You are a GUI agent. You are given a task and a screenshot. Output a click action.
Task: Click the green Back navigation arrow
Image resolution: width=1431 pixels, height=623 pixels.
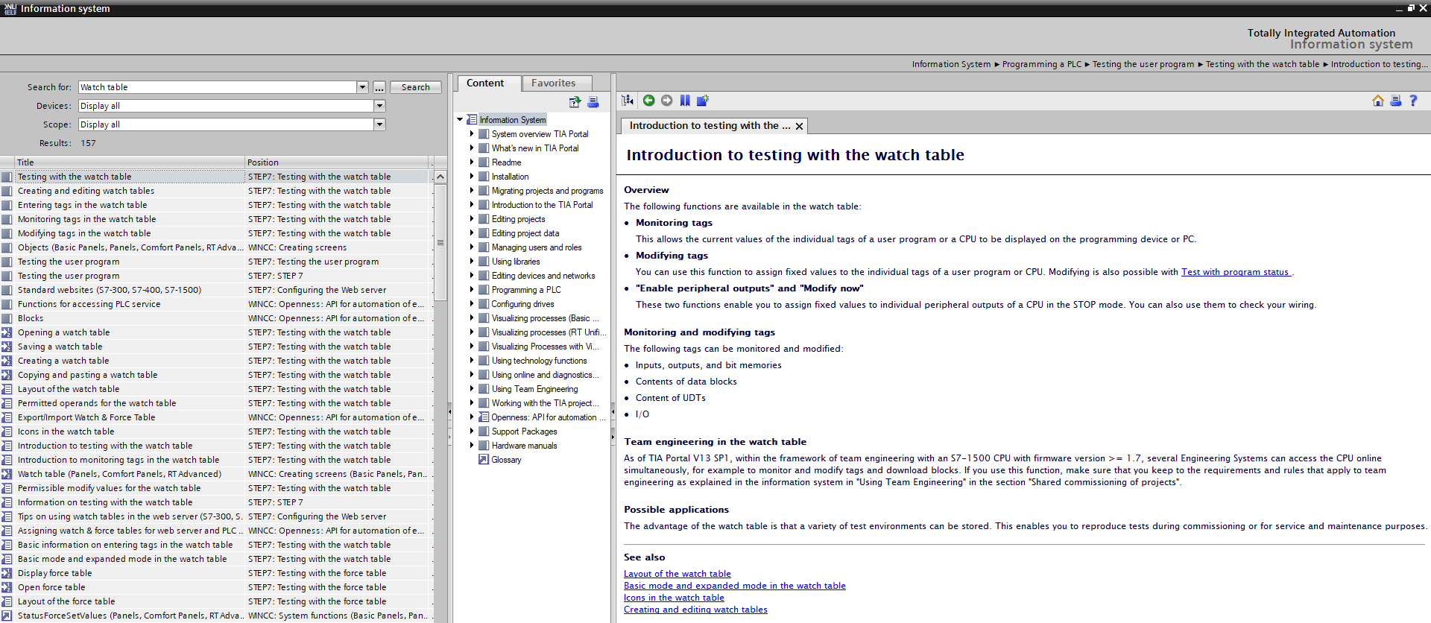point(648,101)
